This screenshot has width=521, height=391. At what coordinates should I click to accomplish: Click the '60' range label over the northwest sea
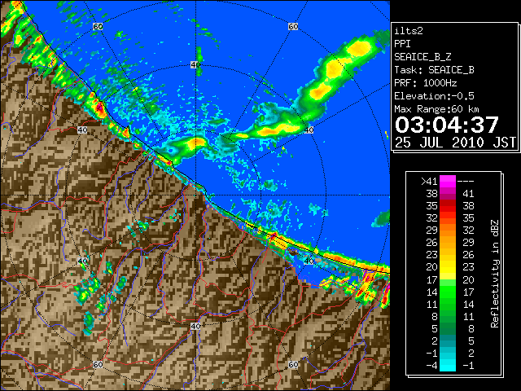tap(98, 26)
